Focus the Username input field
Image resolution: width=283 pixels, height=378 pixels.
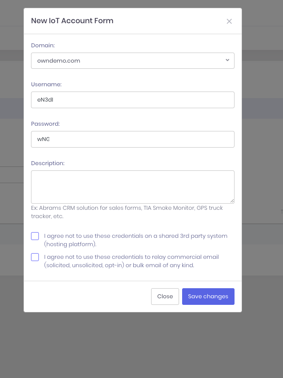(x=132, y=100)
